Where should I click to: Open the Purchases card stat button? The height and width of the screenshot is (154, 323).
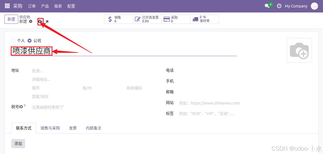click(176, 19)
